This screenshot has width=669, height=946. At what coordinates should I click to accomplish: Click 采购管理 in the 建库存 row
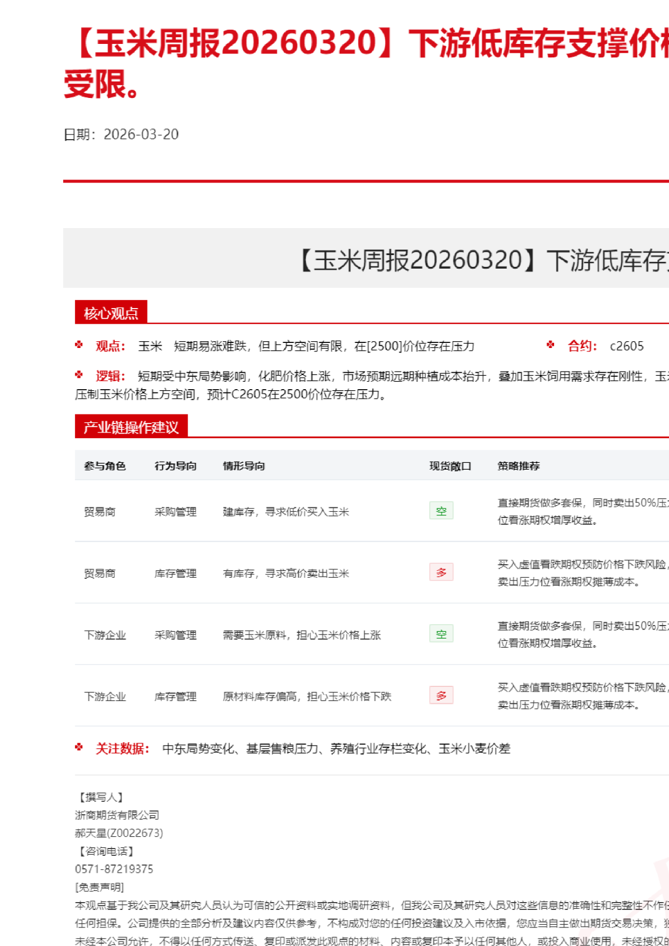pyautogui.click(x=176, y=511)
